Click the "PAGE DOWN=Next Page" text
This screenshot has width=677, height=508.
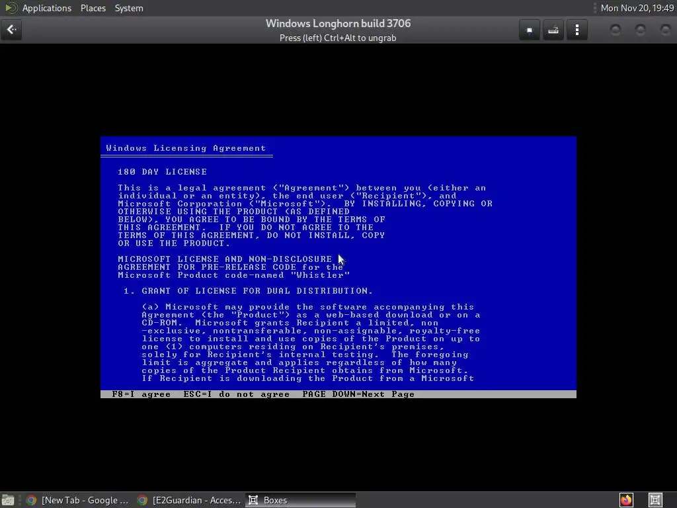point(358,394)
